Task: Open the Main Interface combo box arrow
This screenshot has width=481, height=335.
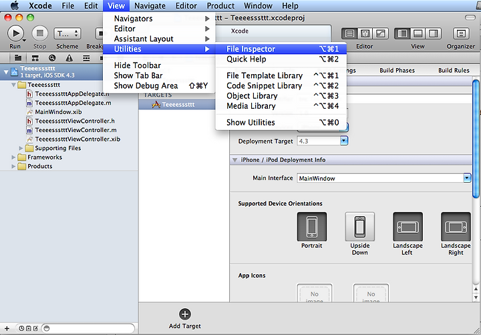Action: pyautogui.click(x=467, y=178)
